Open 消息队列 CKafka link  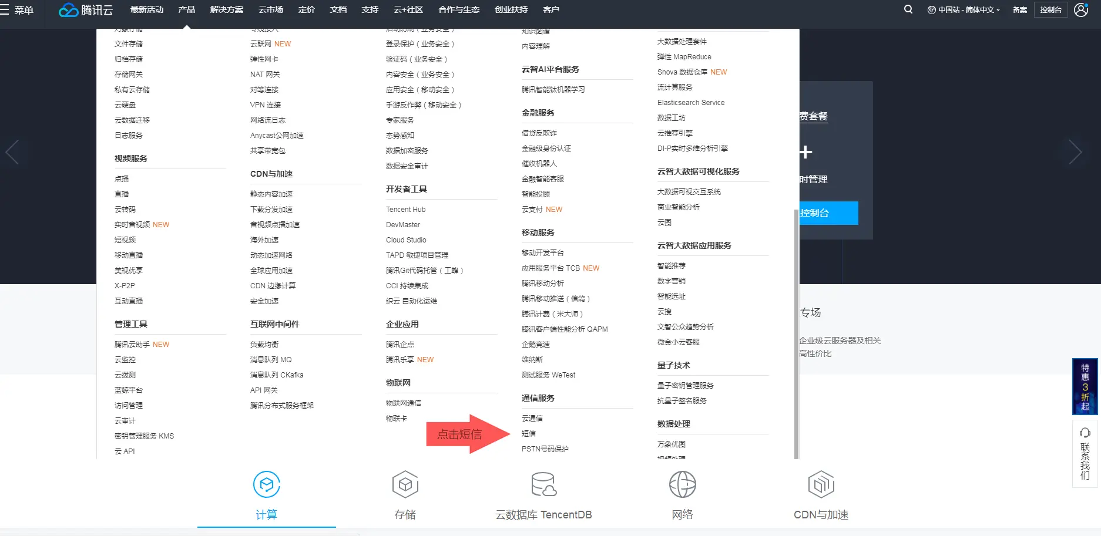277,375
